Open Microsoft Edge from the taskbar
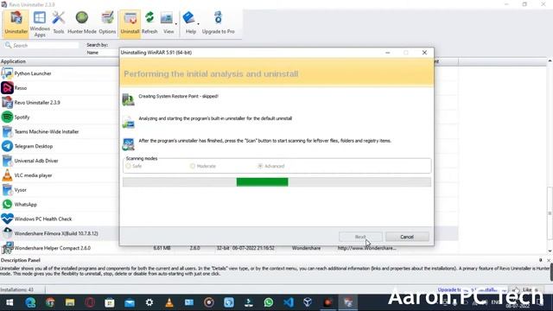 click(30, 302)
